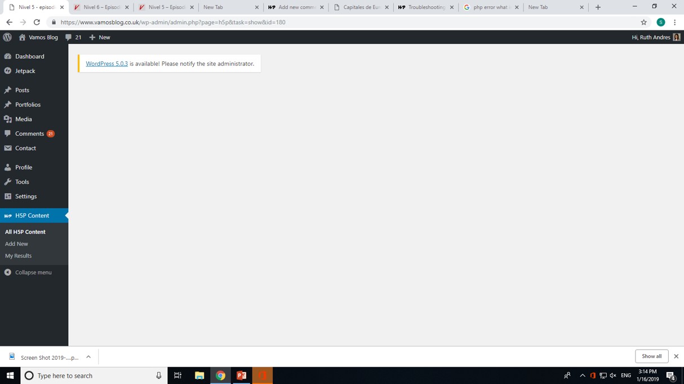Reload the current page

(37, 23)
